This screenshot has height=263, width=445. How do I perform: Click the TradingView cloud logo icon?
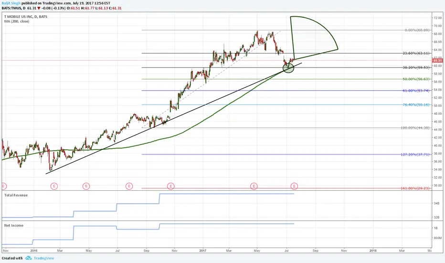[28, 258]
